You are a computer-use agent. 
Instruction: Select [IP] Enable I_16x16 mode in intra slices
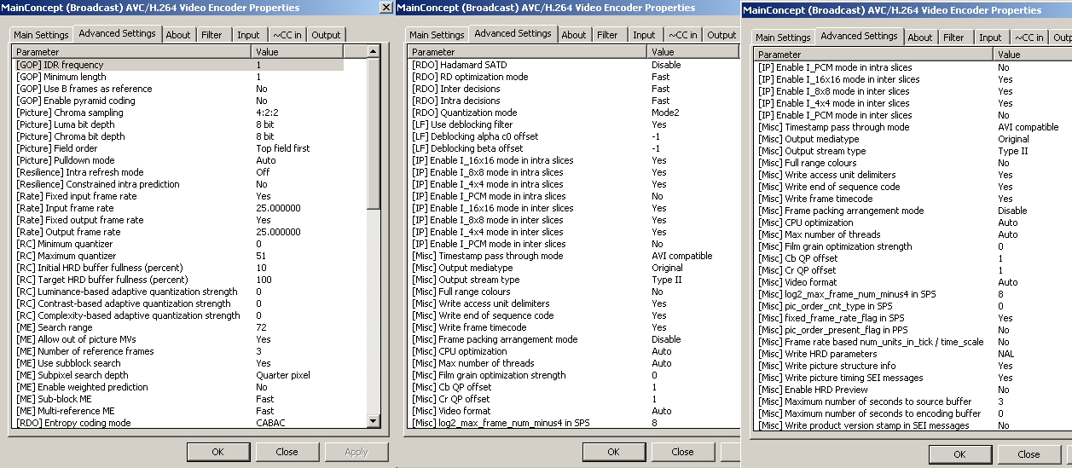[x=573, y=160]
